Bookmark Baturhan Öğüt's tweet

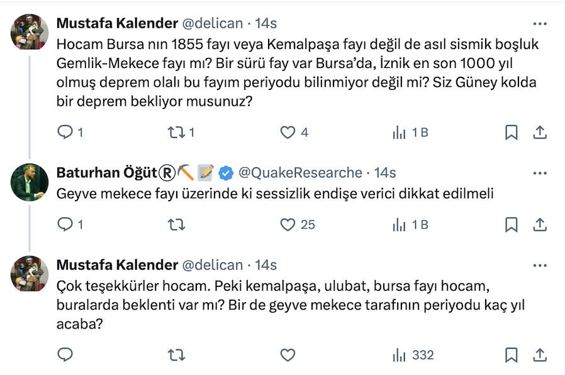pyautogui.click(x=512, y=225)
